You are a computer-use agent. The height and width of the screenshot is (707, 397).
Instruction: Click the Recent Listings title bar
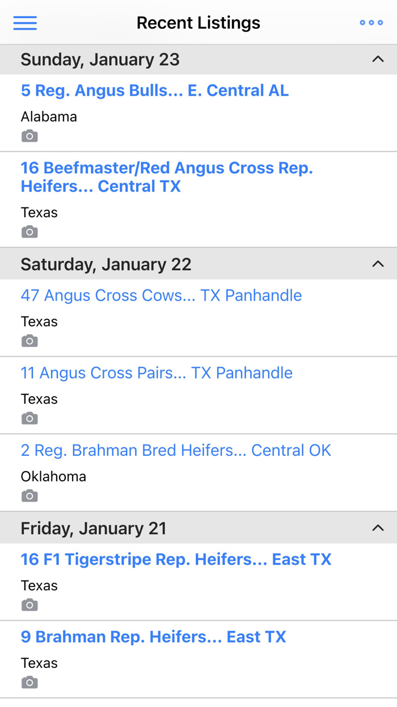pyautogui.click(x=198, y=23)
